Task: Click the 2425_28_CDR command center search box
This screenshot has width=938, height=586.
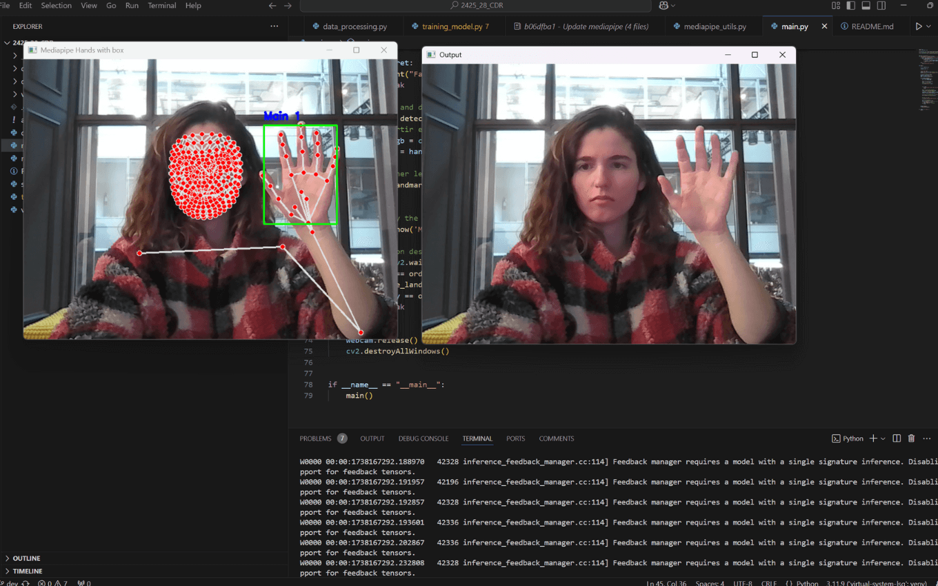Action: 475,6
